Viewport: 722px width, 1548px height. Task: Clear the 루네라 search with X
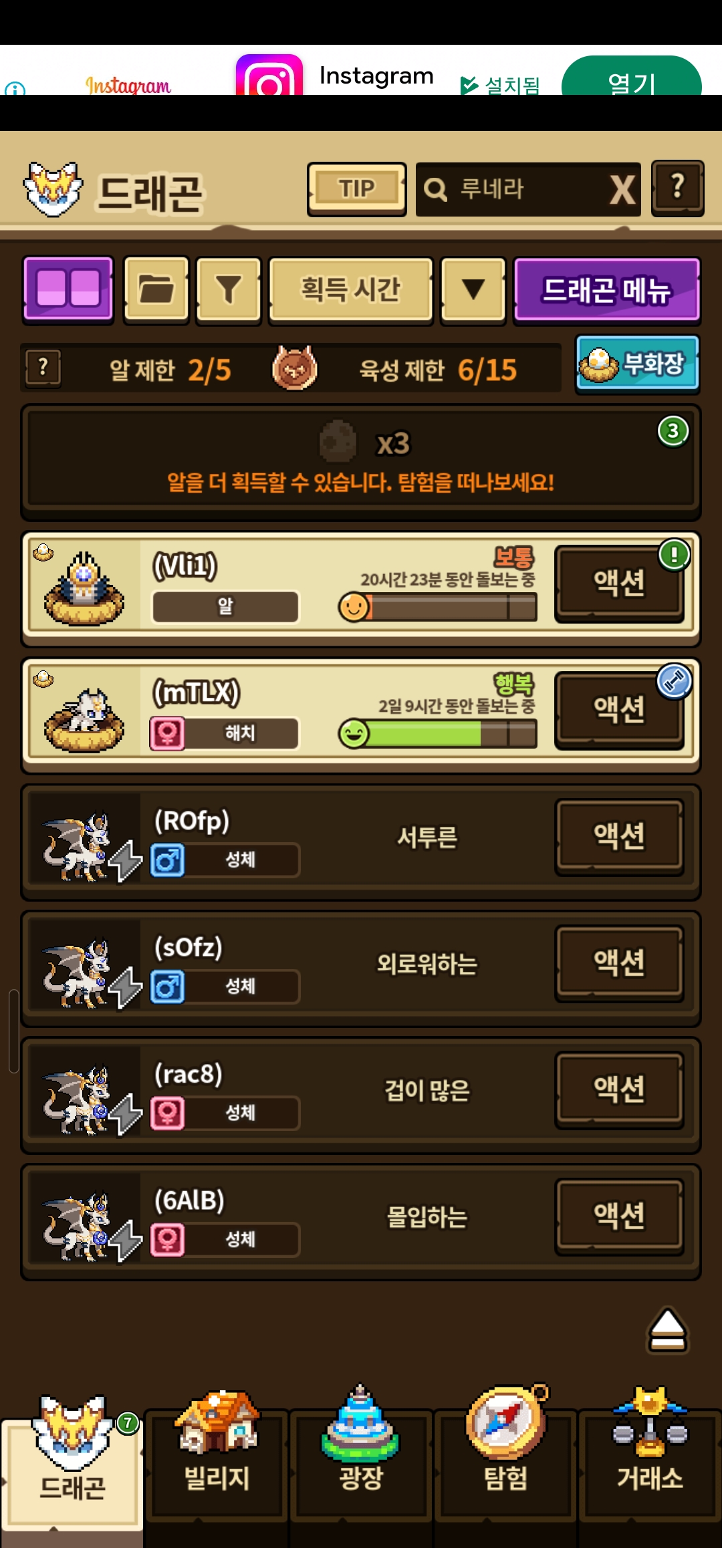coord(622,190)
